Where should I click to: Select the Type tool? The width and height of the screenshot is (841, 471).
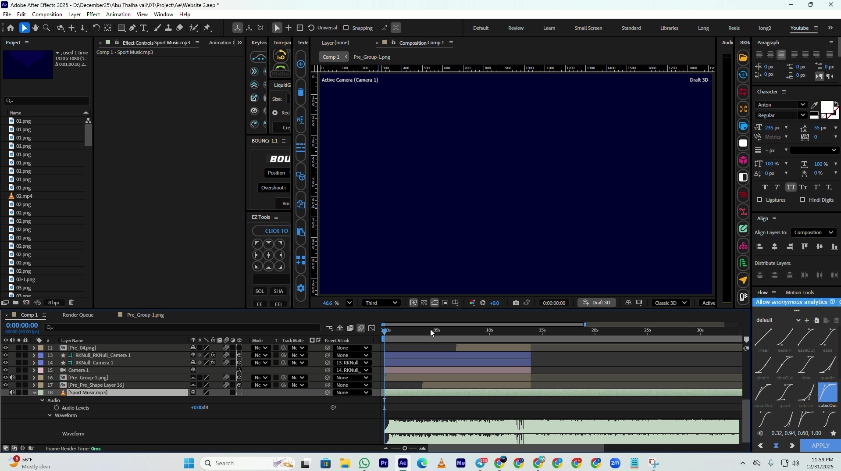tap(144, 28)
